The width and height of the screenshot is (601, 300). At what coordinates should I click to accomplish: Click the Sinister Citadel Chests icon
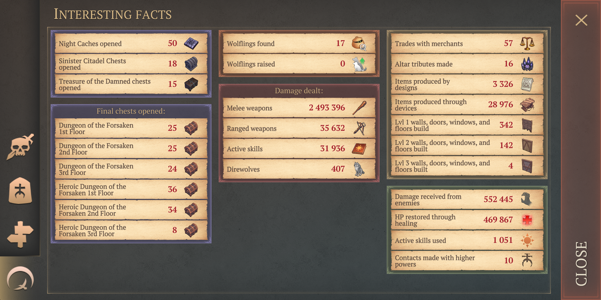coord(191,64)
